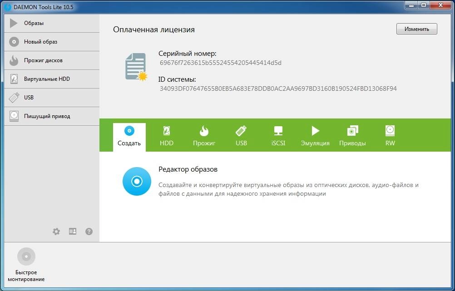Open Образы in the sidebar
455x291 pixels.
(52, 23)
